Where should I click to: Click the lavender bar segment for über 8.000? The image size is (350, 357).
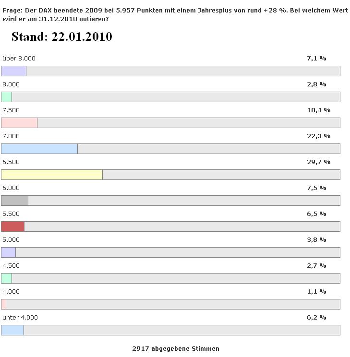13,71
